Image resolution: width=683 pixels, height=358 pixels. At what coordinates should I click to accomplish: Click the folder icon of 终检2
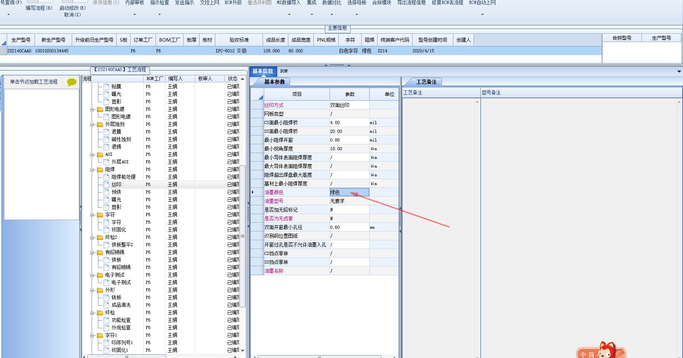[100, 237]
